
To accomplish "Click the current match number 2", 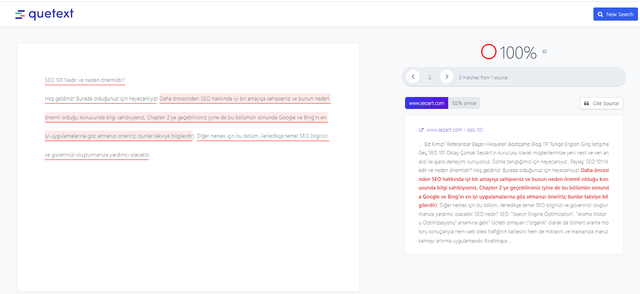I will pos(430,78).
